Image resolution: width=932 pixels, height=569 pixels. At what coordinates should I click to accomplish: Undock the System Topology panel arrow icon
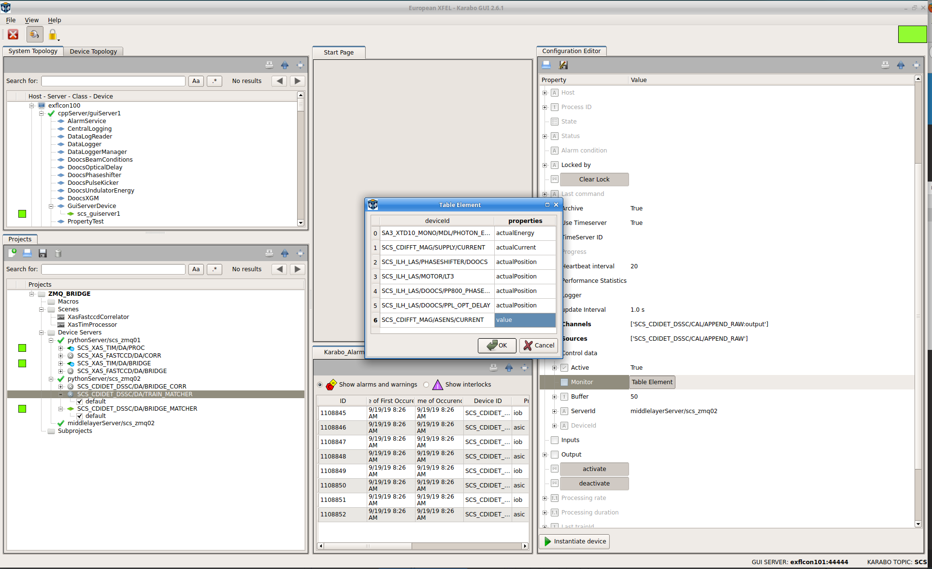click(x=285, y=65)
